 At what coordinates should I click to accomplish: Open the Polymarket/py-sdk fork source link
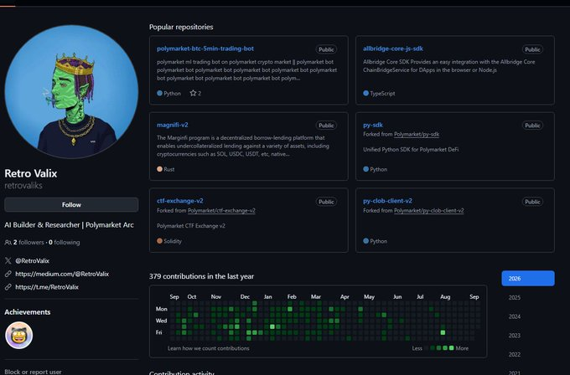tap(417, 134)
